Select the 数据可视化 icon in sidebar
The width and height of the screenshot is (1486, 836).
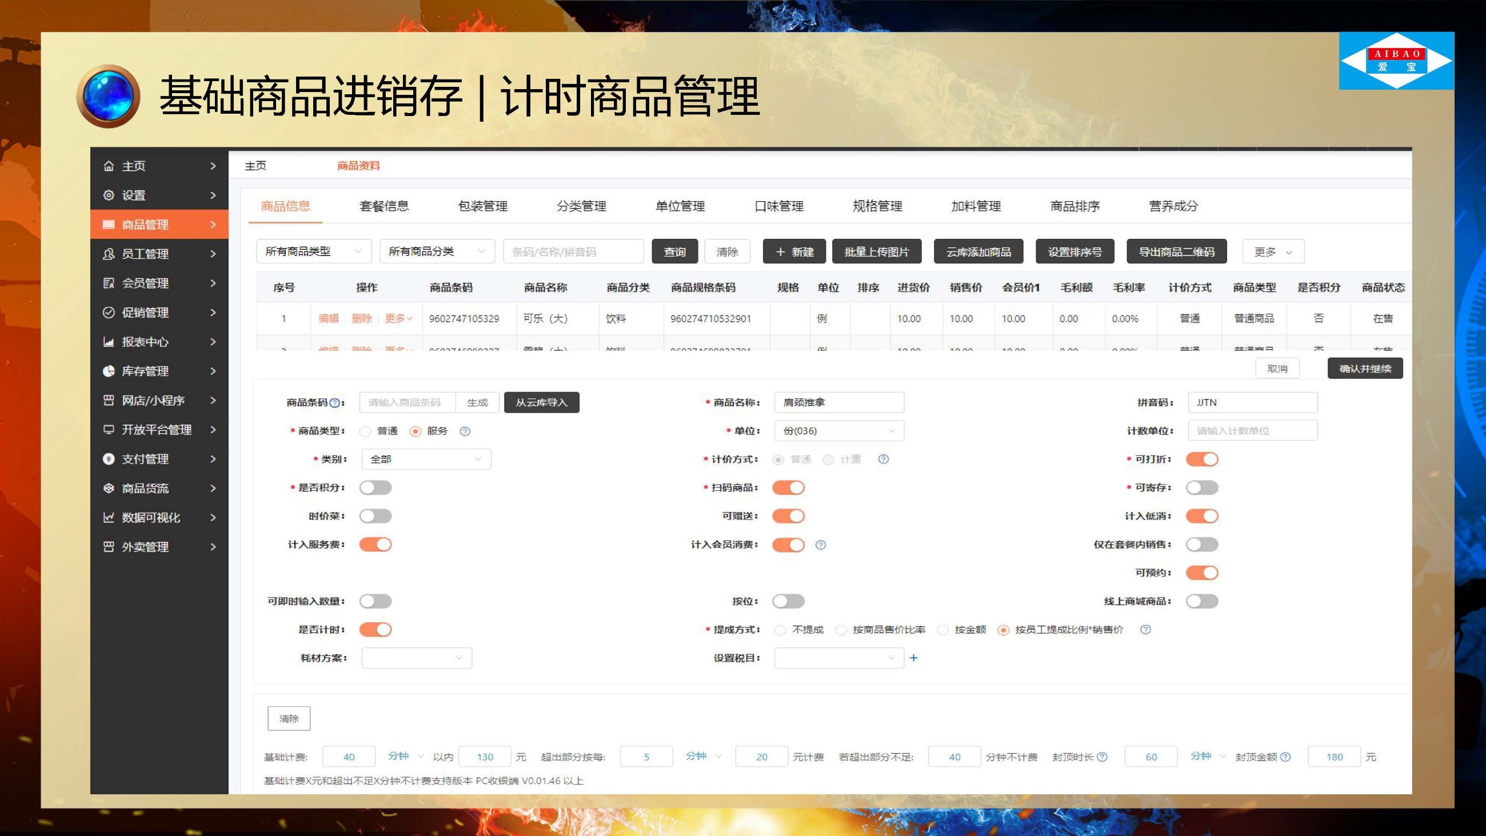click(x=109, y=518)
